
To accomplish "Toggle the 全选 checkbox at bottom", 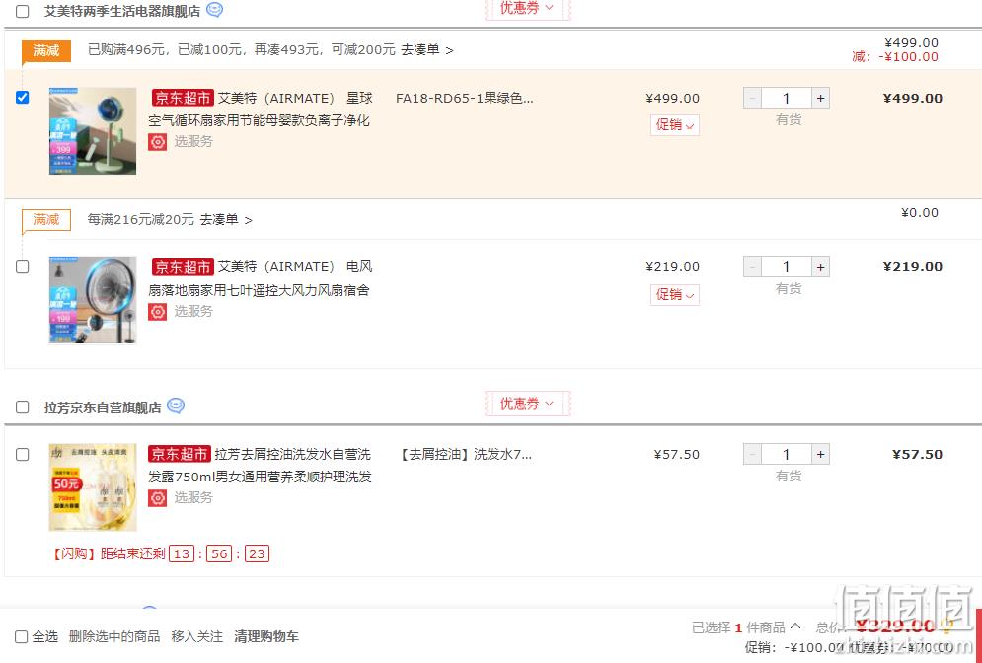I will pyautogui.click(x=22, y=636).
